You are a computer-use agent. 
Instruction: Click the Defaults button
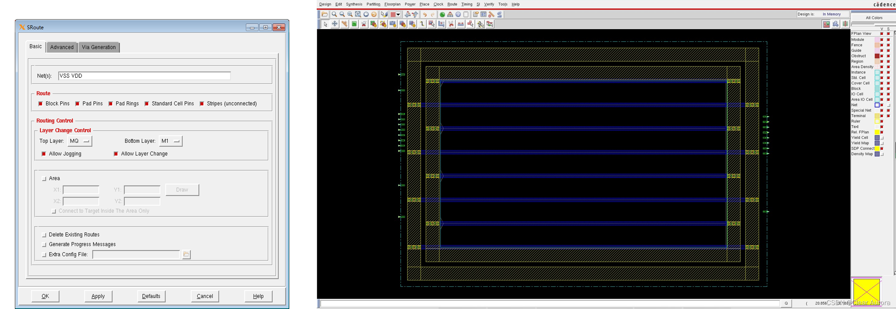151,296
